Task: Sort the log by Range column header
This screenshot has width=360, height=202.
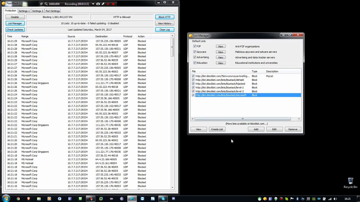Action: (43, 36)
